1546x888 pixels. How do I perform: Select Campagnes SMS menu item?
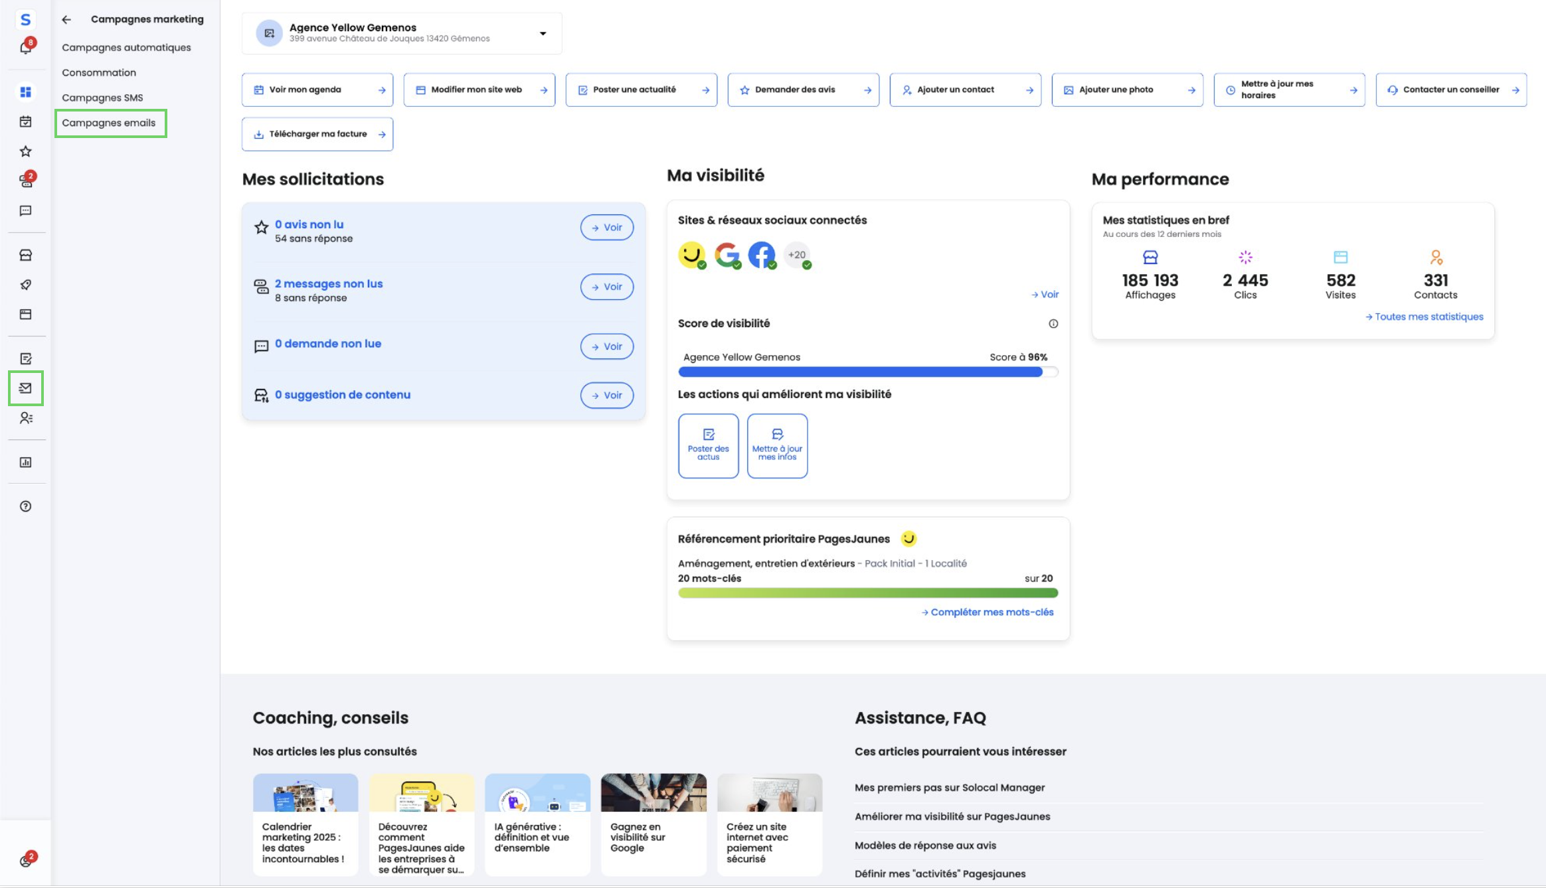(102, 98)
